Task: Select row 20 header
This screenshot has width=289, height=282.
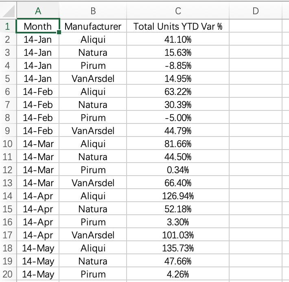Action: pyautogui.click(x=8, y=274)
